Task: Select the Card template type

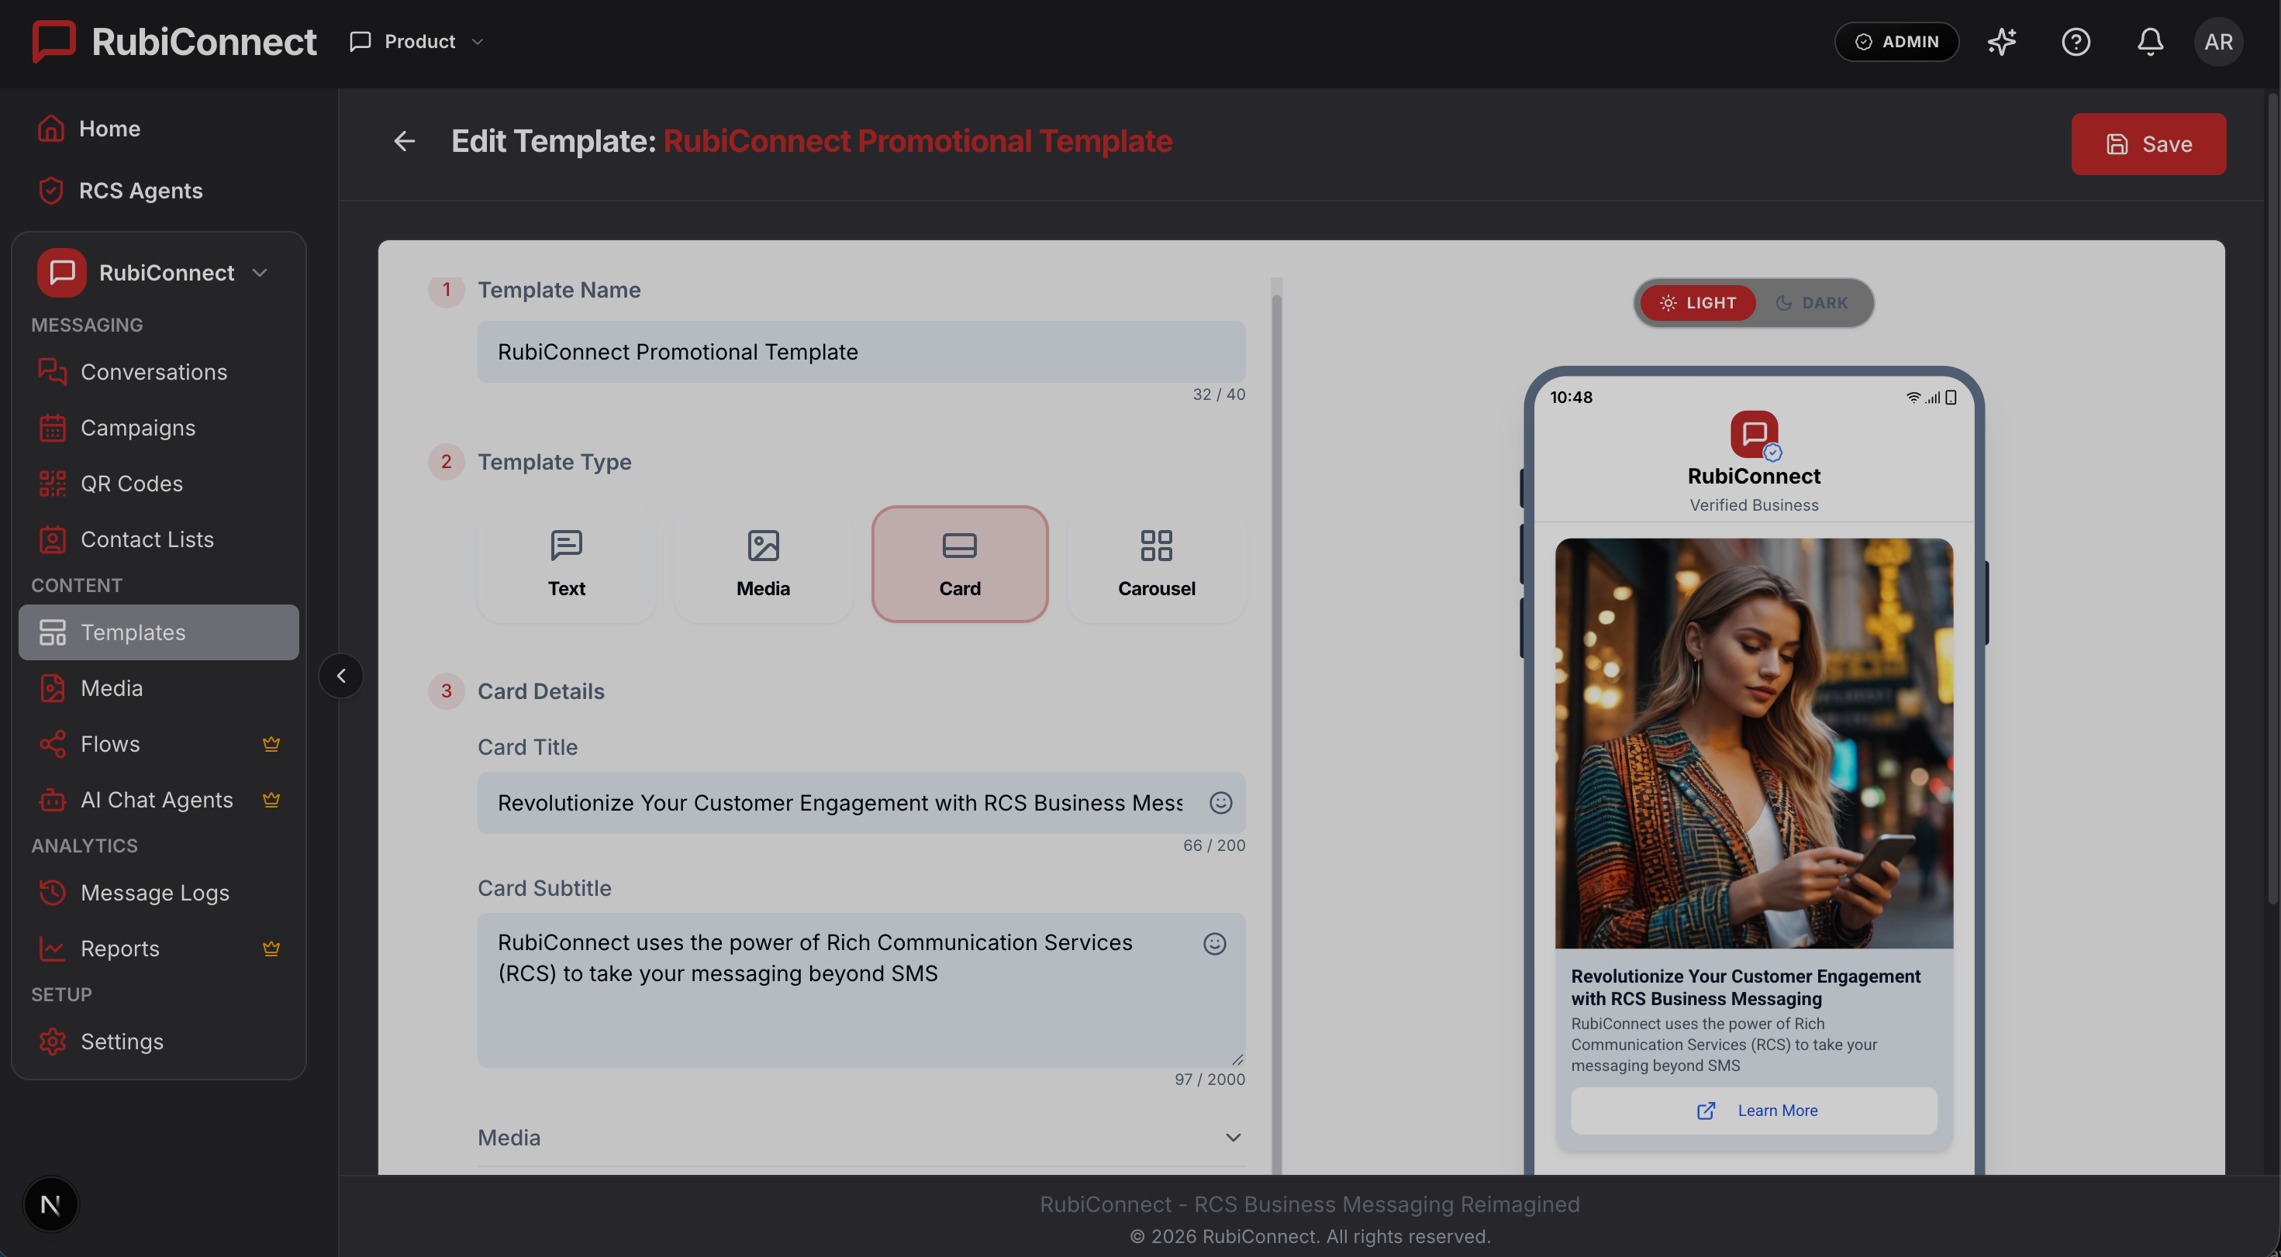Action: [960, 564]
